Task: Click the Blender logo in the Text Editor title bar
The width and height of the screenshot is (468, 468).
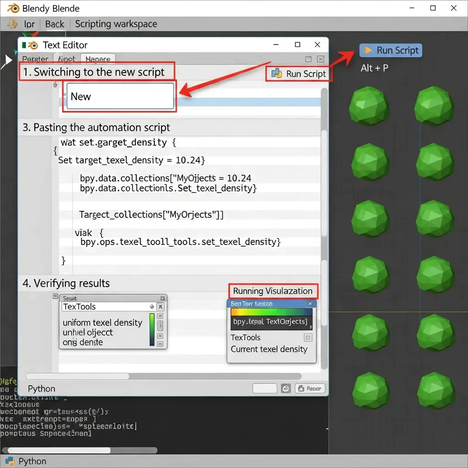Action: [32, 45]
